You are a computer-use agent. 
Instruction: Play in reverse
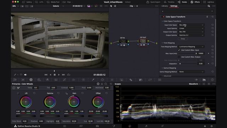[x=50, y=75]
